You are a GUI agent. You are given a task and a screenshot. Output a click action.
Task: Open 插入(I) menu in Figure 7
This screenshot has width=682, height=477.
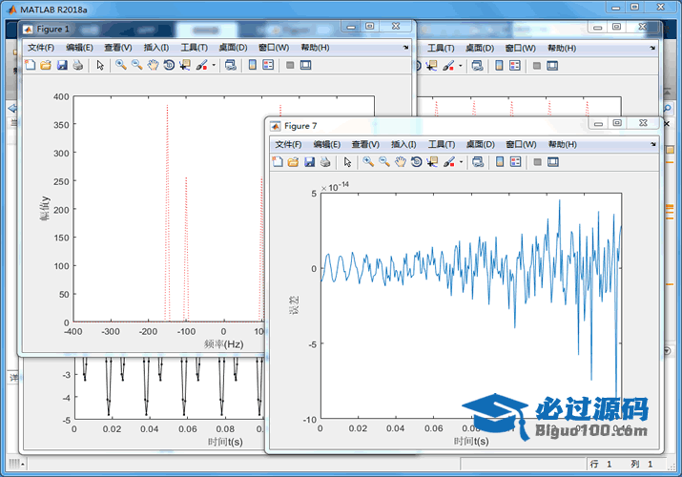(x=403, y=144)
